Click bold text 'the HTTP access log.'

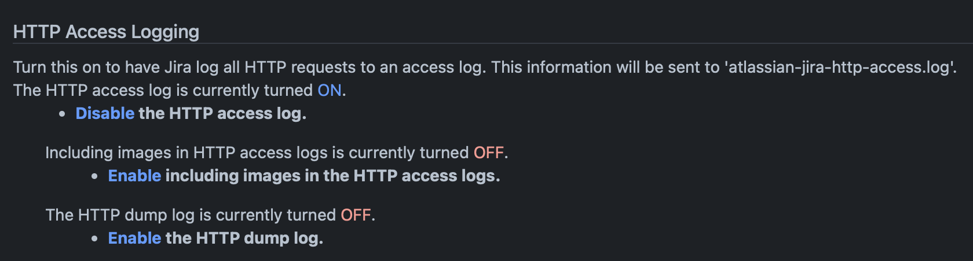[222, 114]
